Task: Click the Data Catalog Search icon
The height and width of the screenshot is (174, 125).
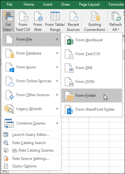Action: (6, 143)
